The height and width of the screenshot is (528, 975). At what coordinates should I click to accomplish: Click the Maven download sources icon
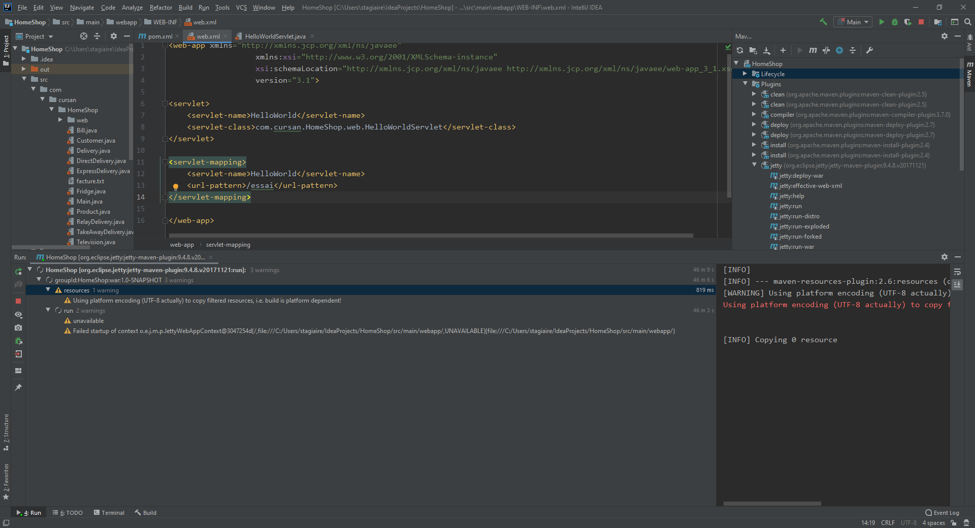coord(767,50)
